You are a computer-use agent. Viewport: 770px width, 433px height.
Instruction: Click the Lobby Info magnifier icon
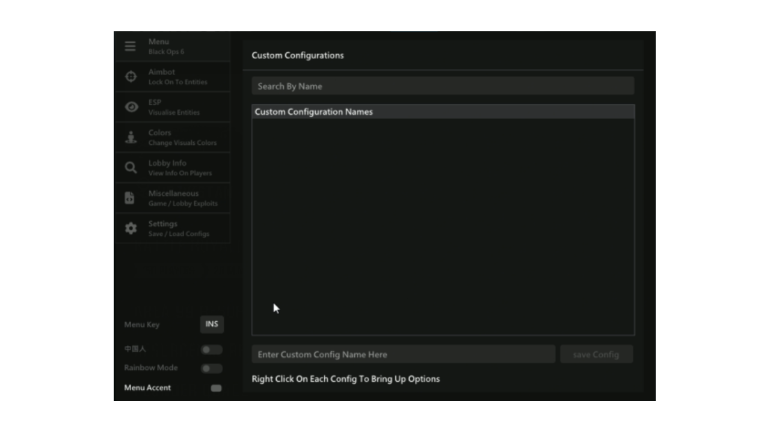click(131, 168)
